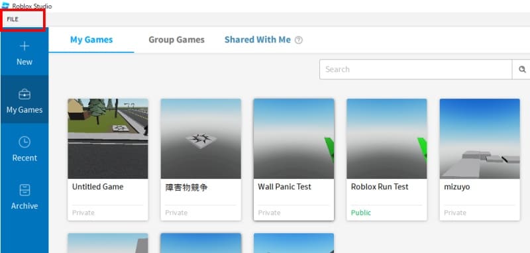Open the 障害物競争 game thumbnail
This screenshot has height=253, width=530.
[201, 138]
